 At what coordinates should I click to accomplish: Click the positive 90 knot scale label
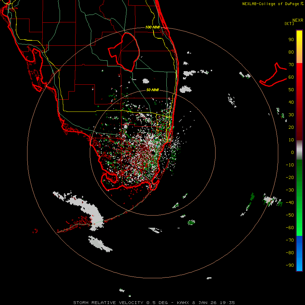[291, 40]
